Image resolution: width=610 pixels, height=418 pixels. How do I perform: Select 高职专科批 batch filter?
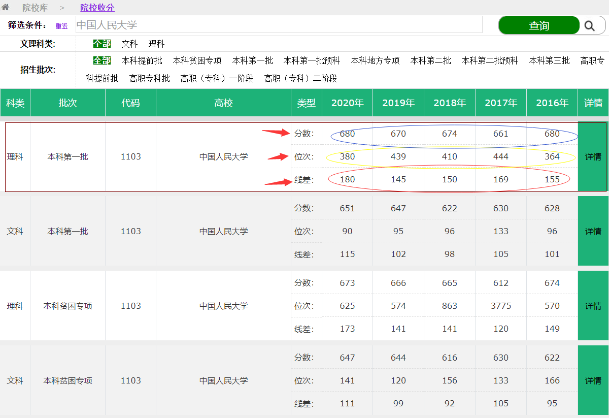[x=149, y=78]
